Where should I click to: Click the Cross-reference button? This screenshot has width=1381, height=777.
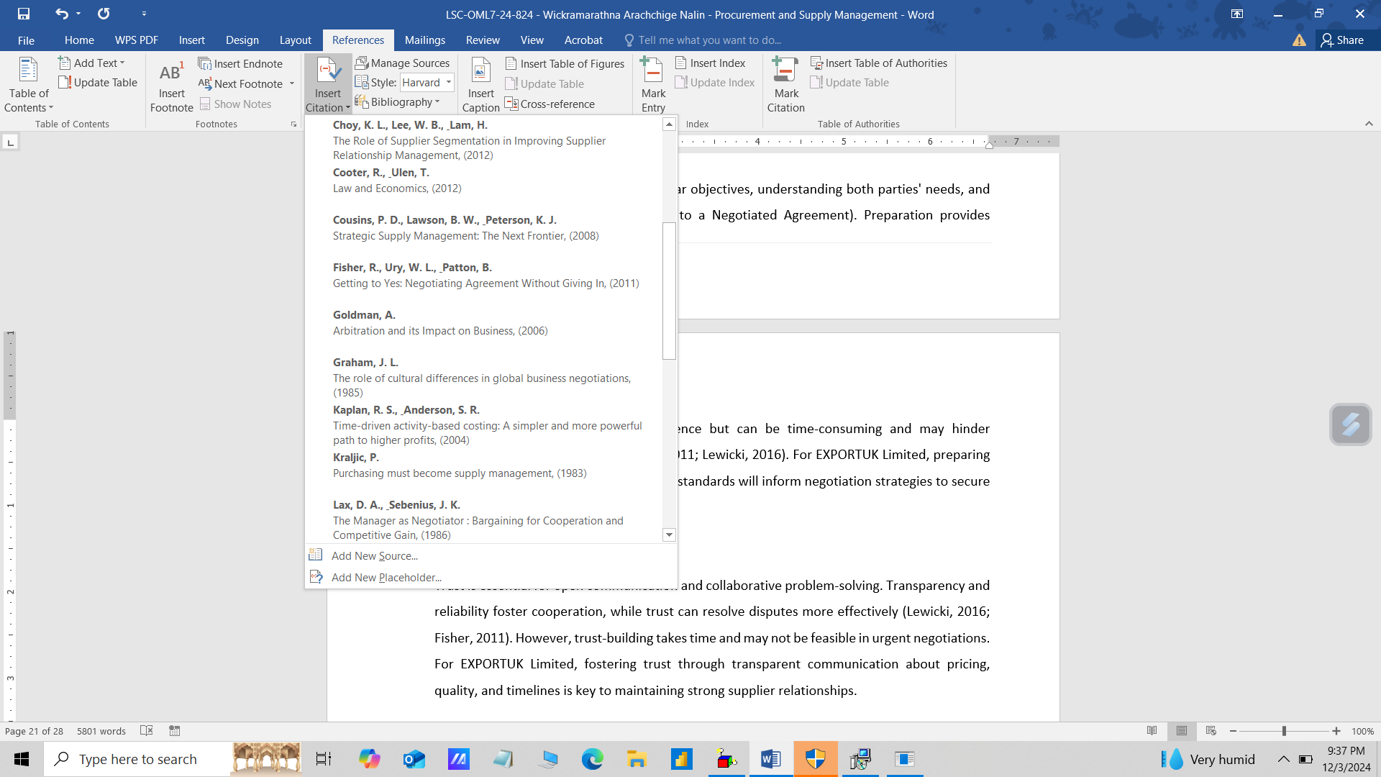(x=550, y=104)
